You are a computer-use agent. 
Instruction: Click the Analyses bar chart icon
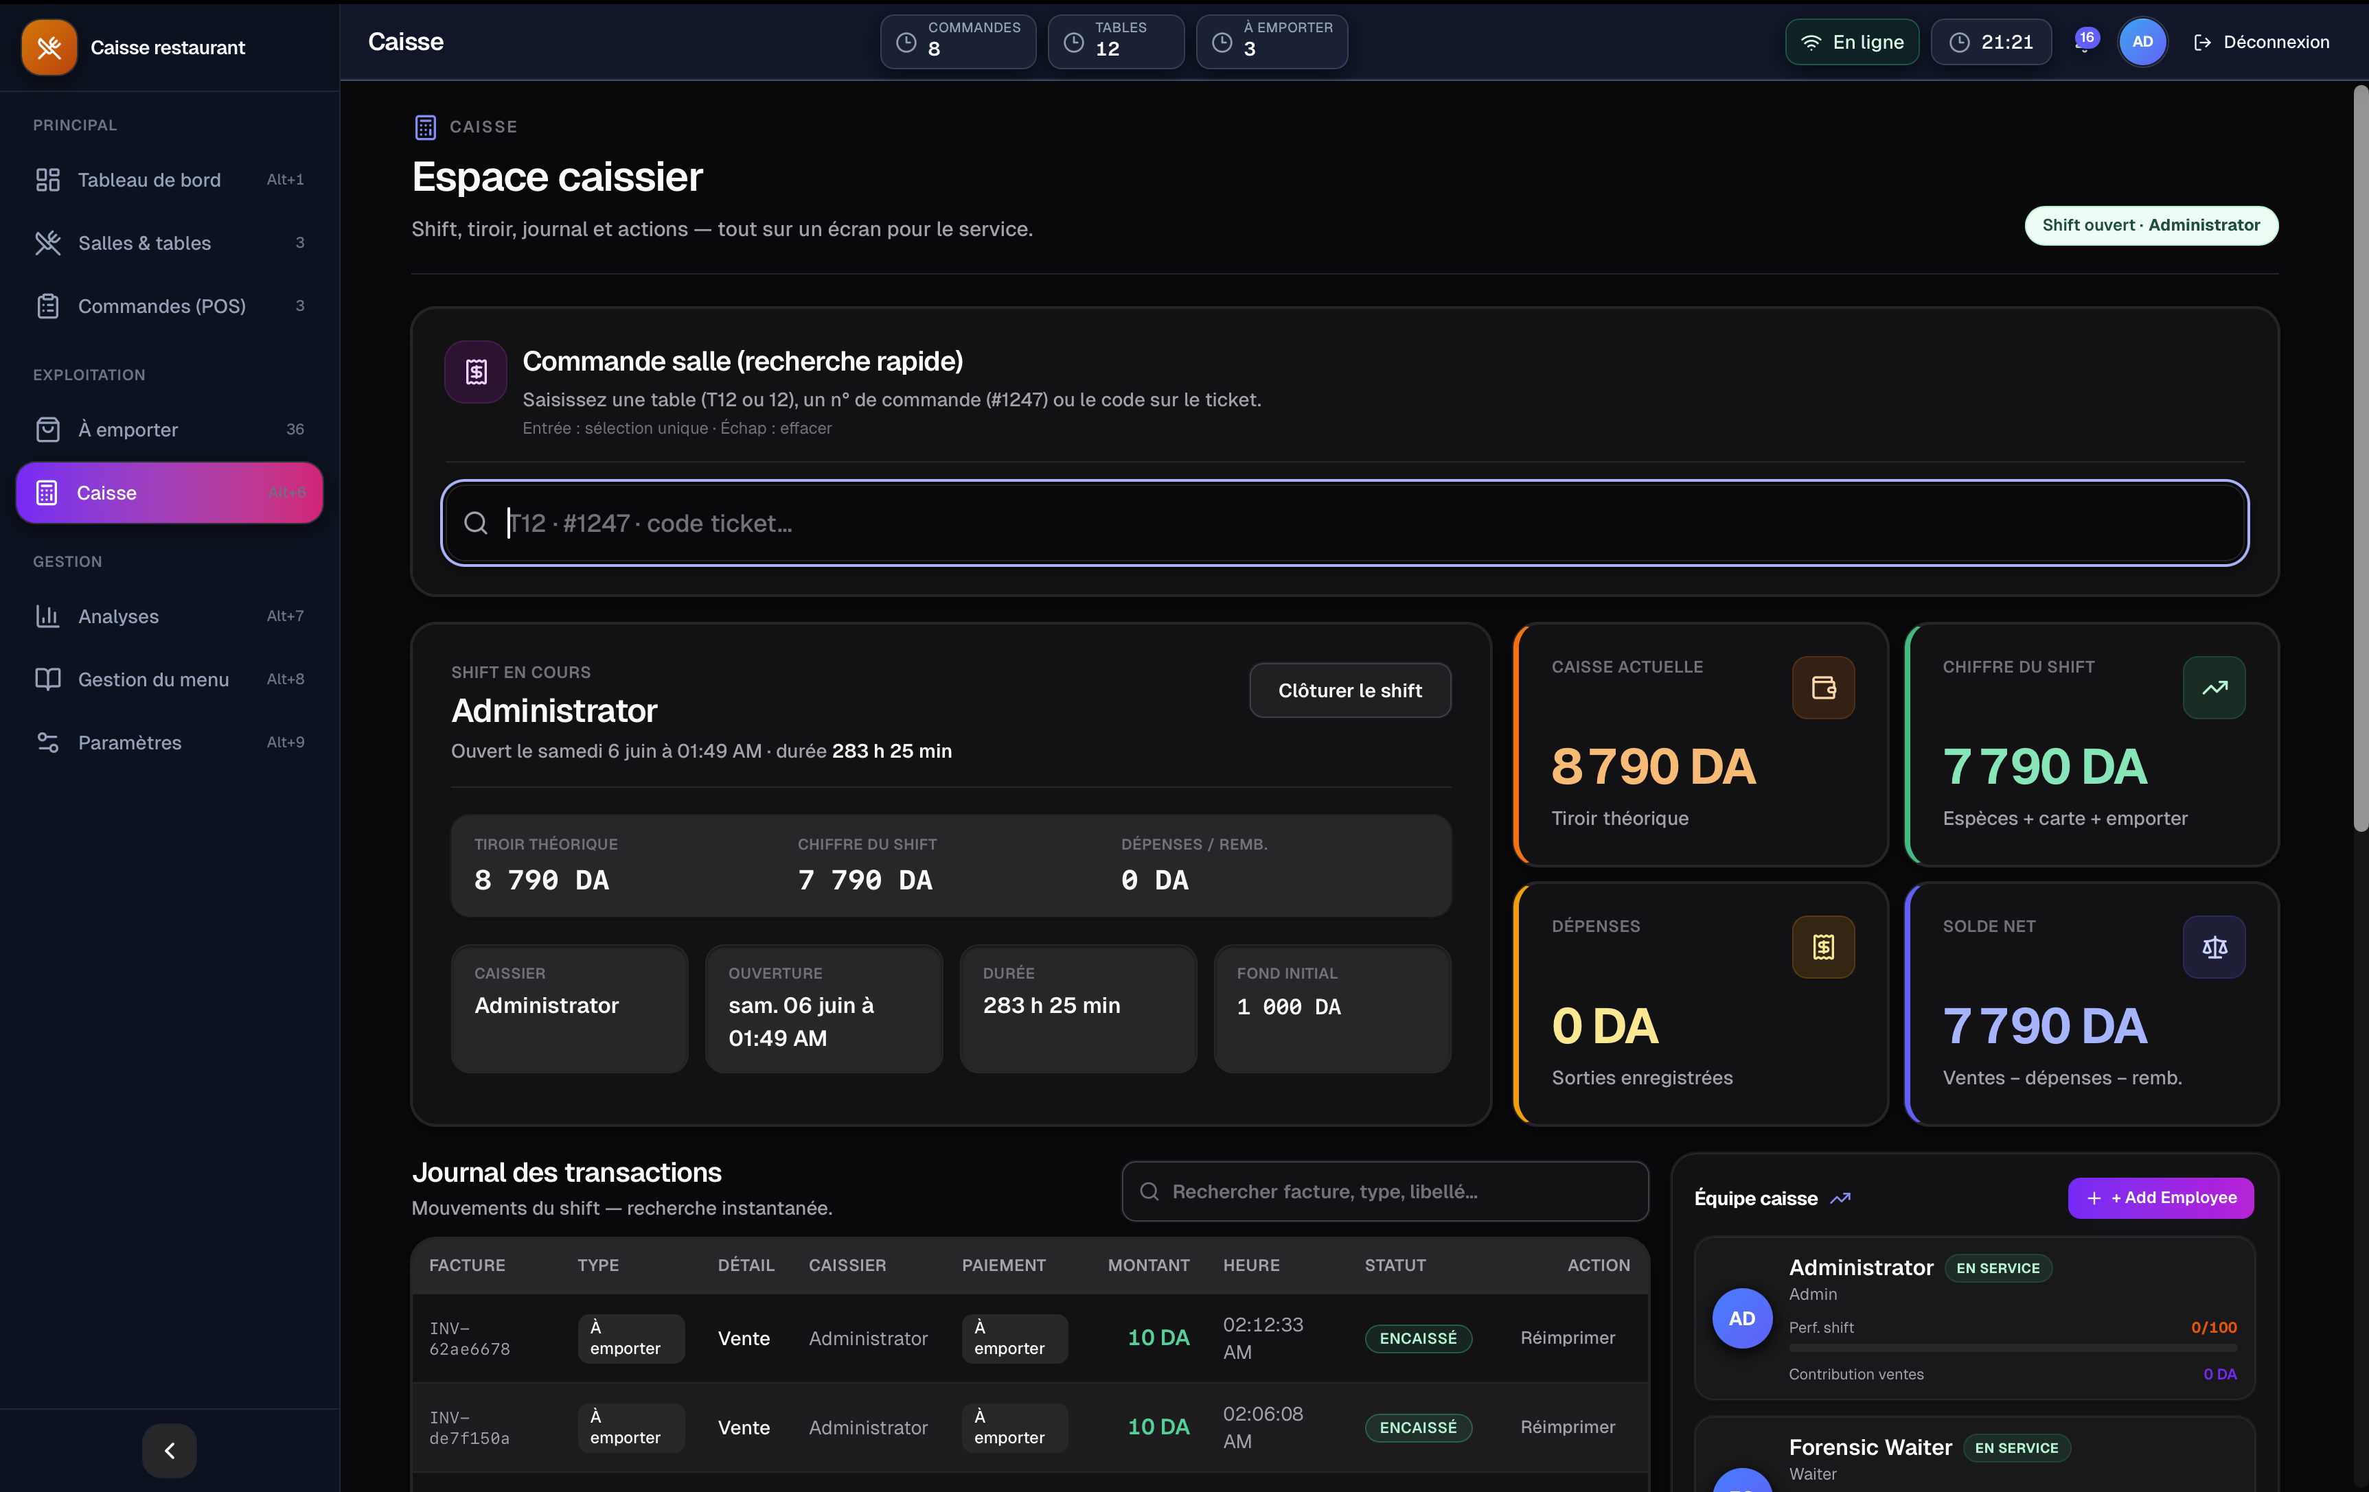48,617
